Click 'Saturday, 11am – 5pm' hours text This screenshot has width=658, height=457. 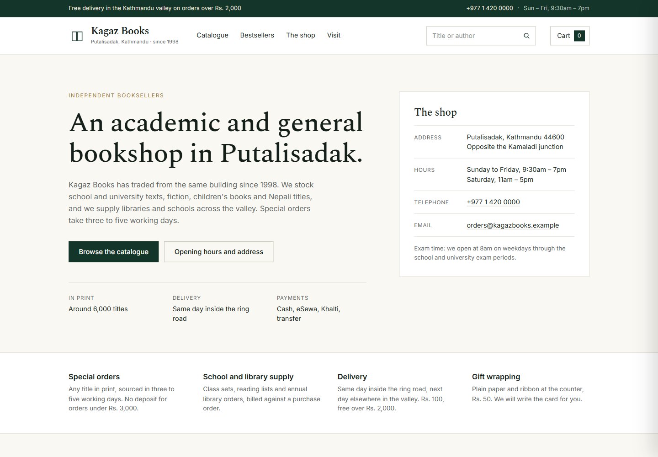pos(500,180)
